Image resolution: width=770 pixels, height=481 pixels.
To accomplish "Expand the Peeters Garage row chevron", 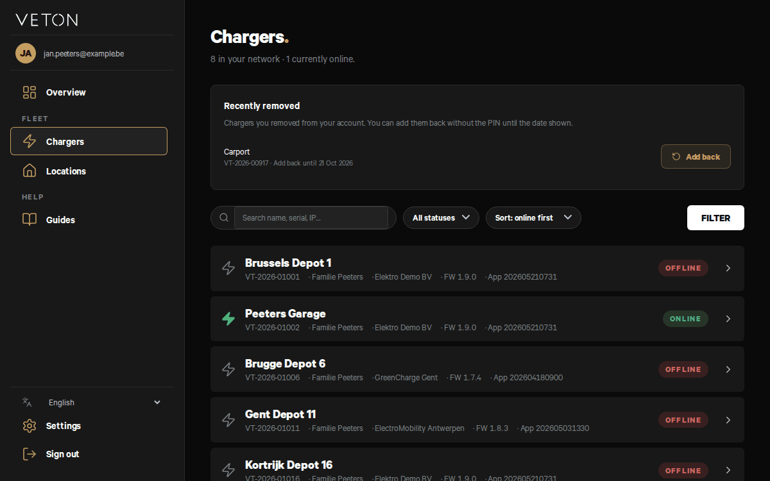I will point(728,319).
